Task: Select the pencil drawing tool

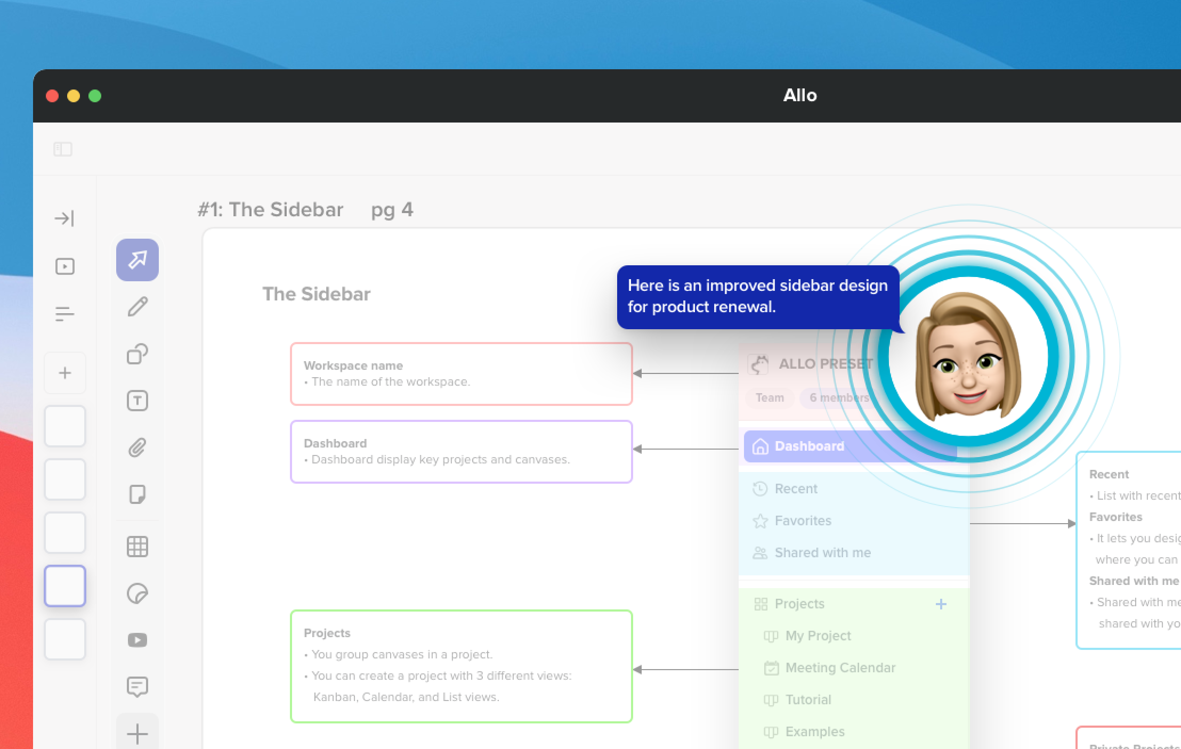Action: pyautogui.click(x=137, y=307)
